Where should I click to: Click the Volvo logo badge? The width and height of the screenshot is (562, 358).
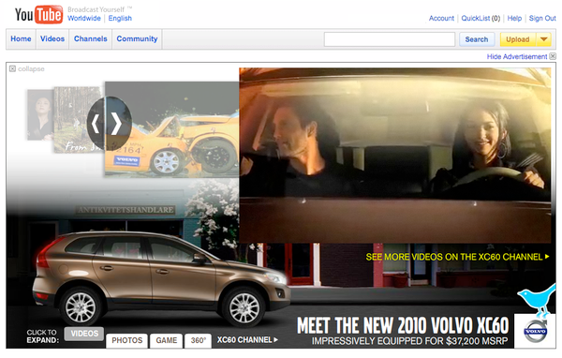[x=535, y=331]
